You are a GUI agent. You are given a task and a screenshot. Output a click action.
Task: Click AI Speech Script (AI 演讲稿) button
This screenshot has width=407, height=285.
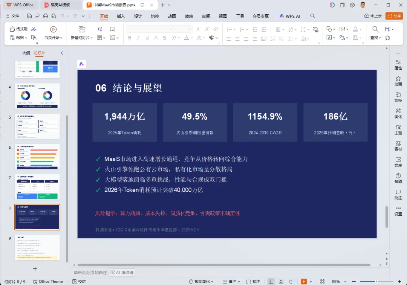click(122, 273)
